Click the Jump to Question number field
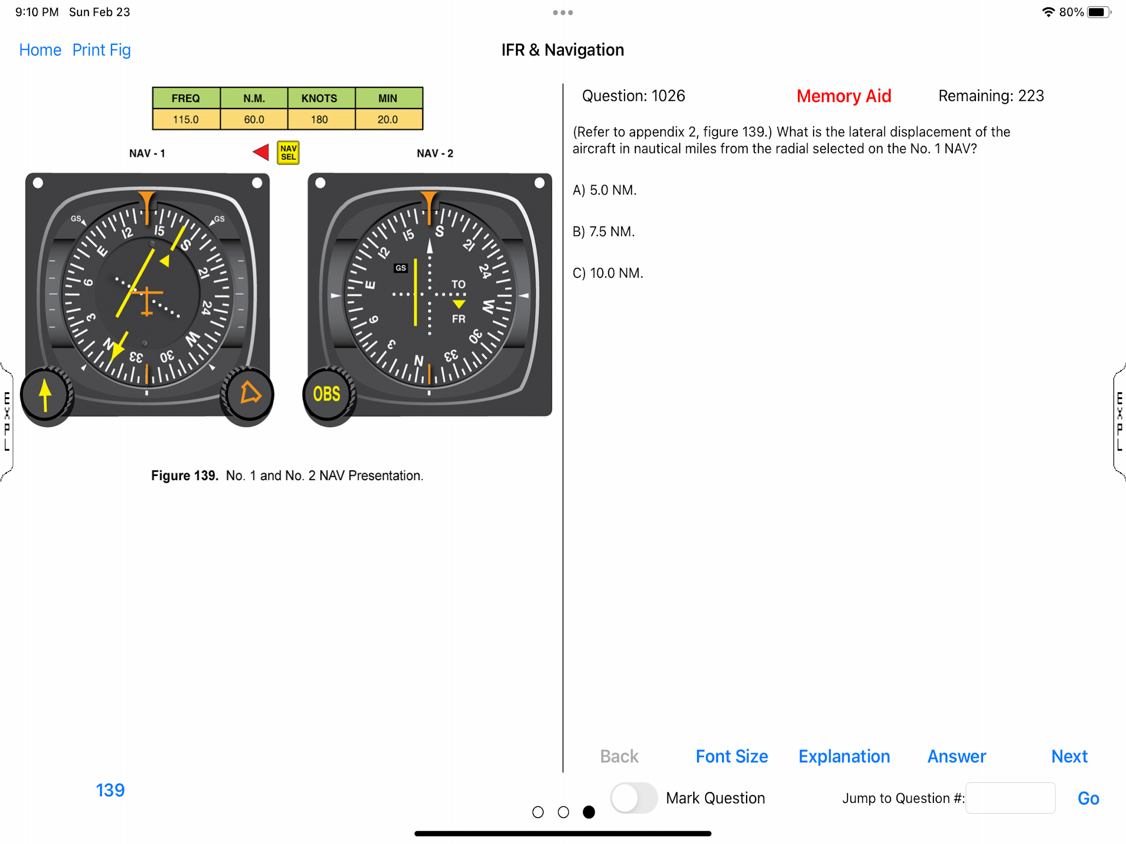The width and height of the screenshot is (1126, 844). [x=1010, y=798]
